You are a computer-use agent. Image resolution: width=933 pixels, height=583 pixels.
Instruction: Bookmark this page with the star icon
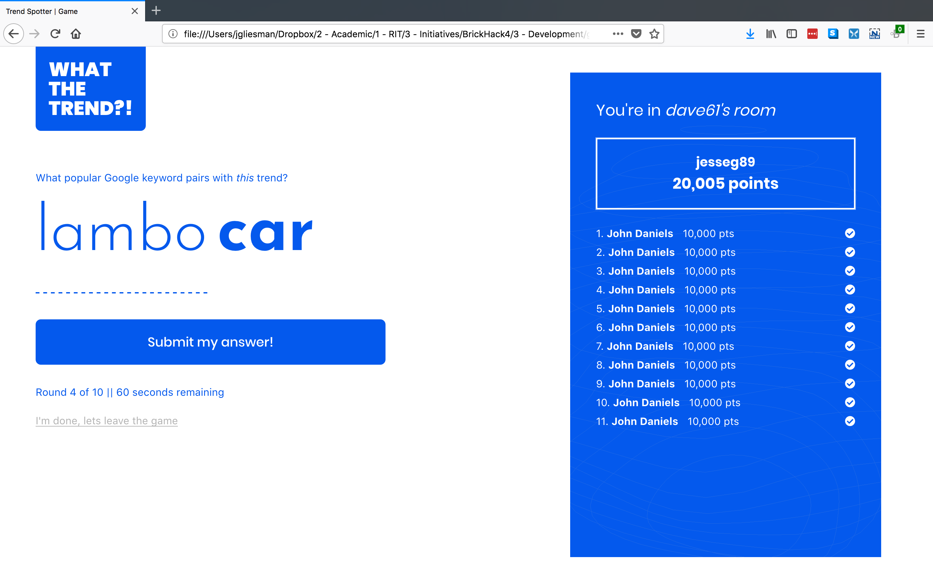(x=654, y=34)
